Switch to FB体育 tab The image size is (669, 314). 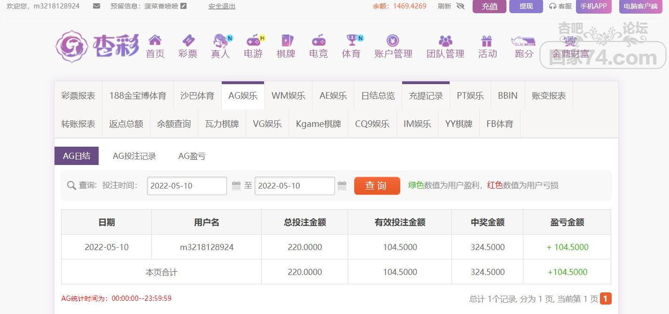pos(500,124)
